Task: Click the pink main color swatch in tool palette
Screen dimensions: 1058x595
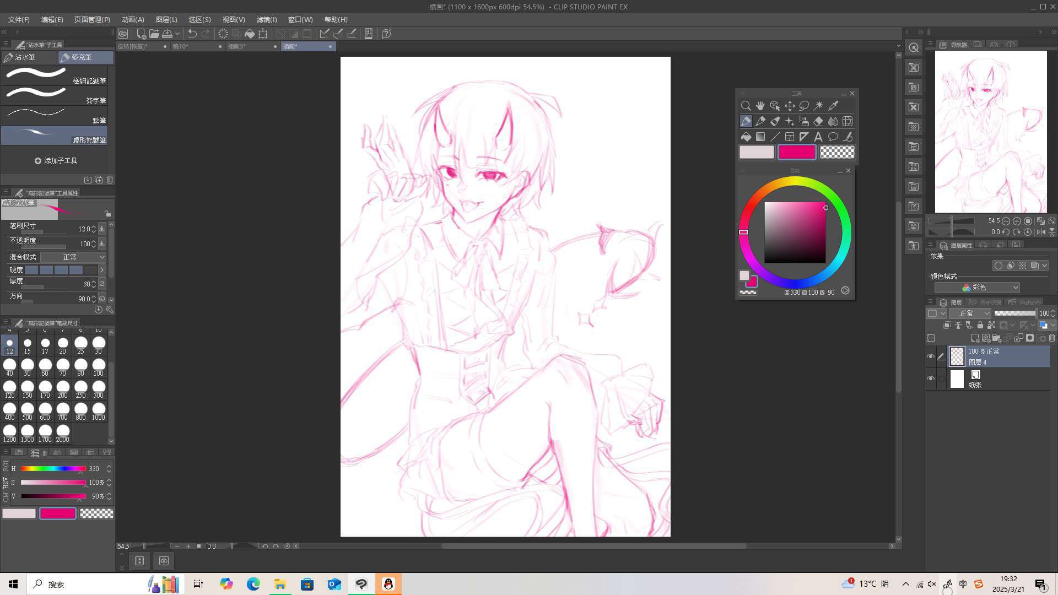Action: tap(796, 152)
